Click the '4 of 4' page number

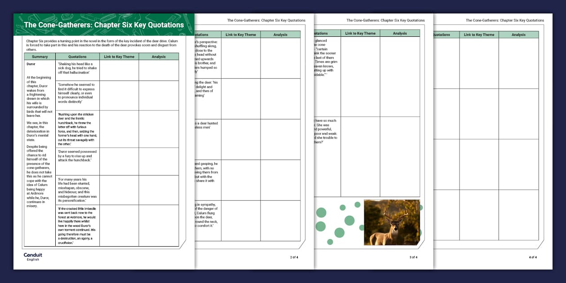point(532,257)
